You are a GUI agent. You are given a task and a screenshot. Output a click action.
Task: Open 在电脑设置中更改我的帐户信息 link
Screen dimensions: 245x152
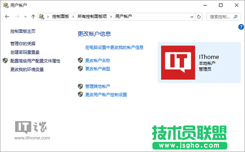(x=114, y=48)
